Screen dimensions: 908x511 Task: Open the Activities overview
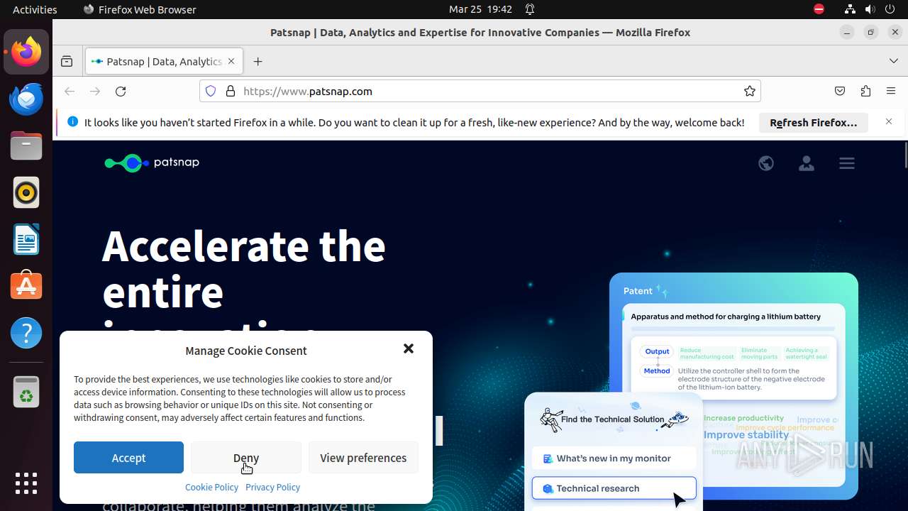tap(35, 9)
